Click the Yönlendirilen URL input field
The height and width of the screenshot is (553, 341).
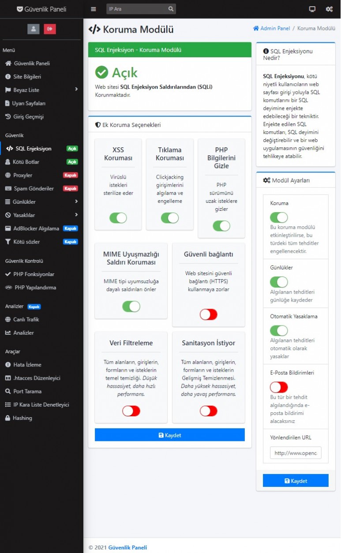(x=296, y=453)
